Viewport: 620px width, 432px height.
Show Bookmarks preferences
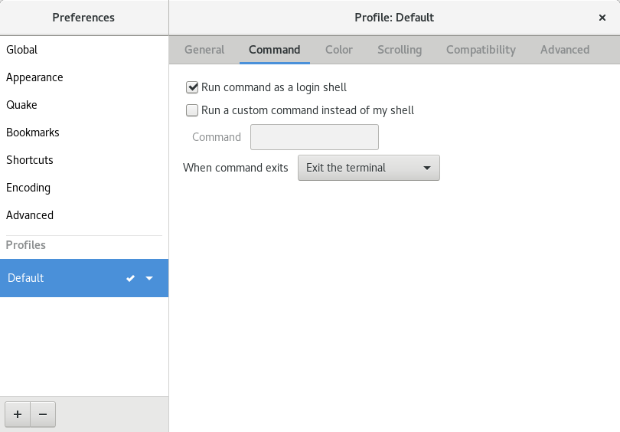(x=33, y=133)
